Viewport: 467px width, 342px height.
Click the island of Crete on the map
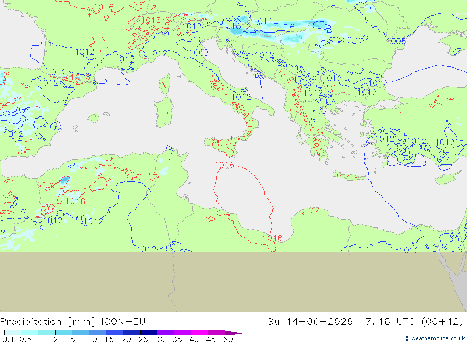349,176
